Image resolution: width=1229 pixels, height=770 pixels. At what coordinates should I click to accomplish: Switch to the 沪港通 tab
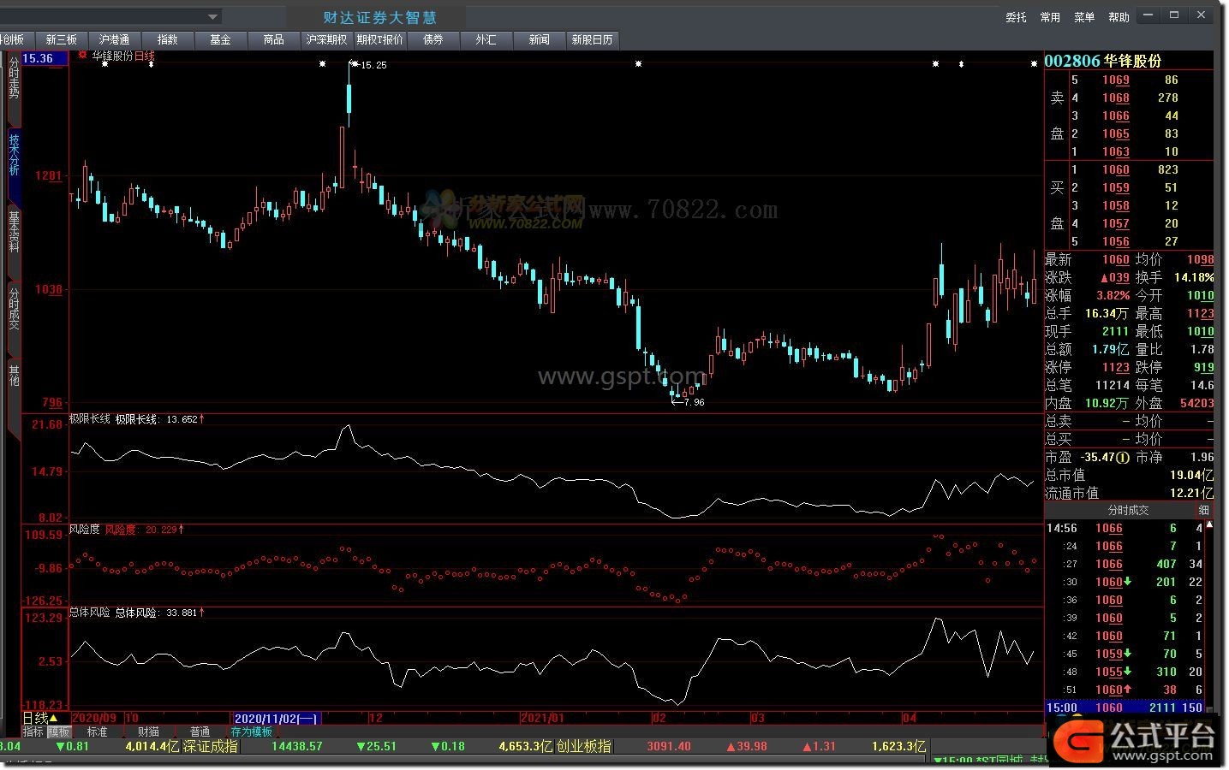point(114,39)
